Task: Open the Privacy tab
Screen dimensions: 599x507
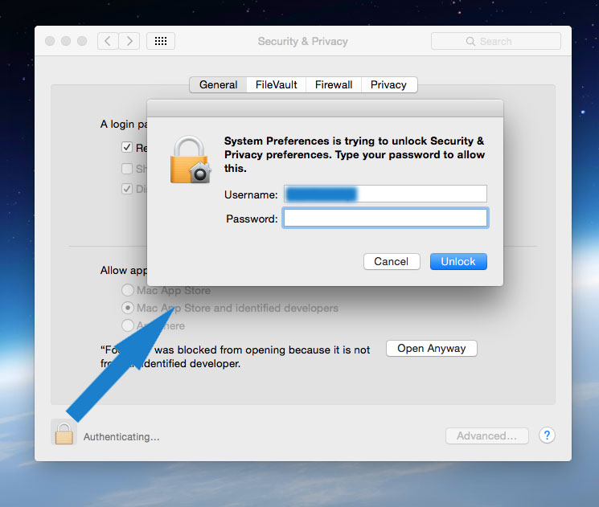Action: (388, 84)
